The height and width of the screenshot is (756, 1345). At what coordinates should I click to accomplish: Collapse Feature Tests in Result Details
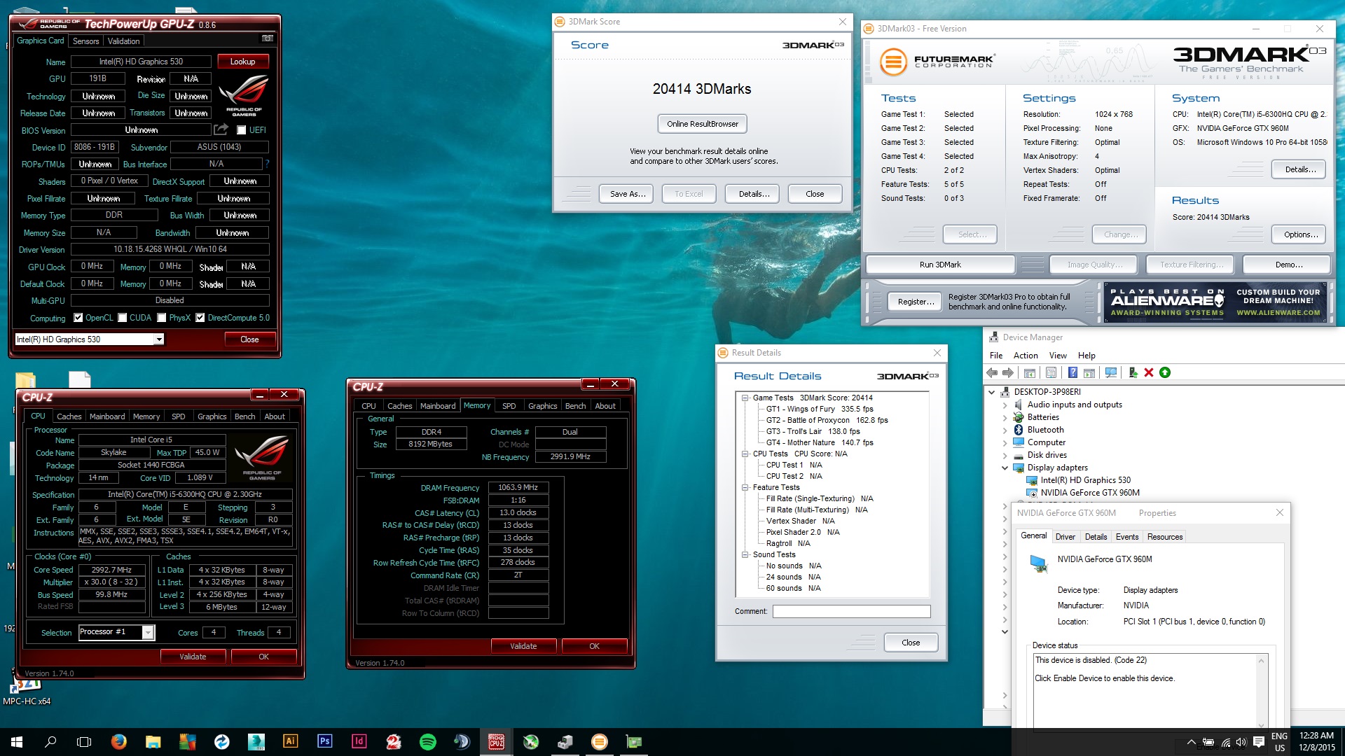tap(745, 487)
